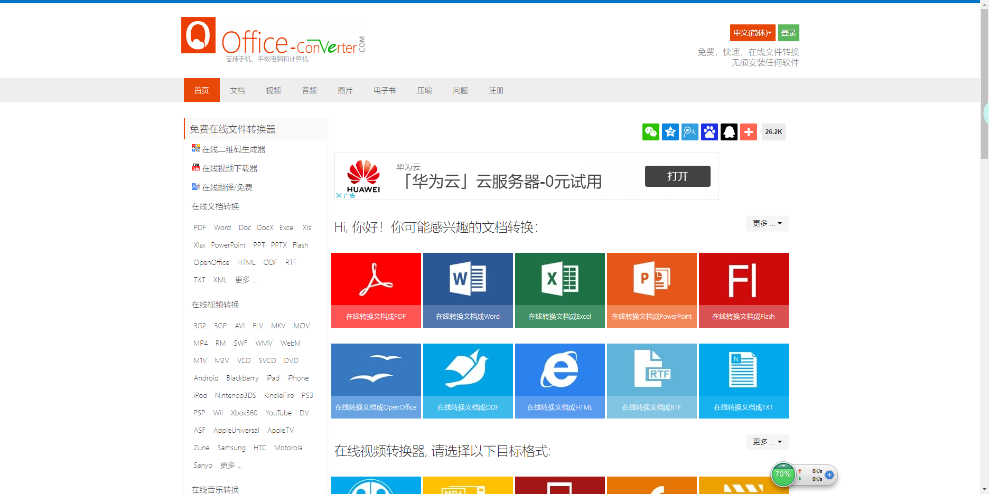The height and width of the screenshot is (494, 989).
Task: Open the 压缩 menu
Action: coord(424,90)
